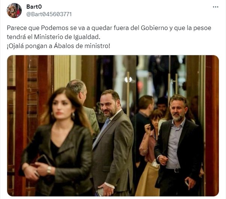Click the @Bart045603771 handle
Image resolution: width=226 pixels, height=199 pixels.
click(49, 14)
